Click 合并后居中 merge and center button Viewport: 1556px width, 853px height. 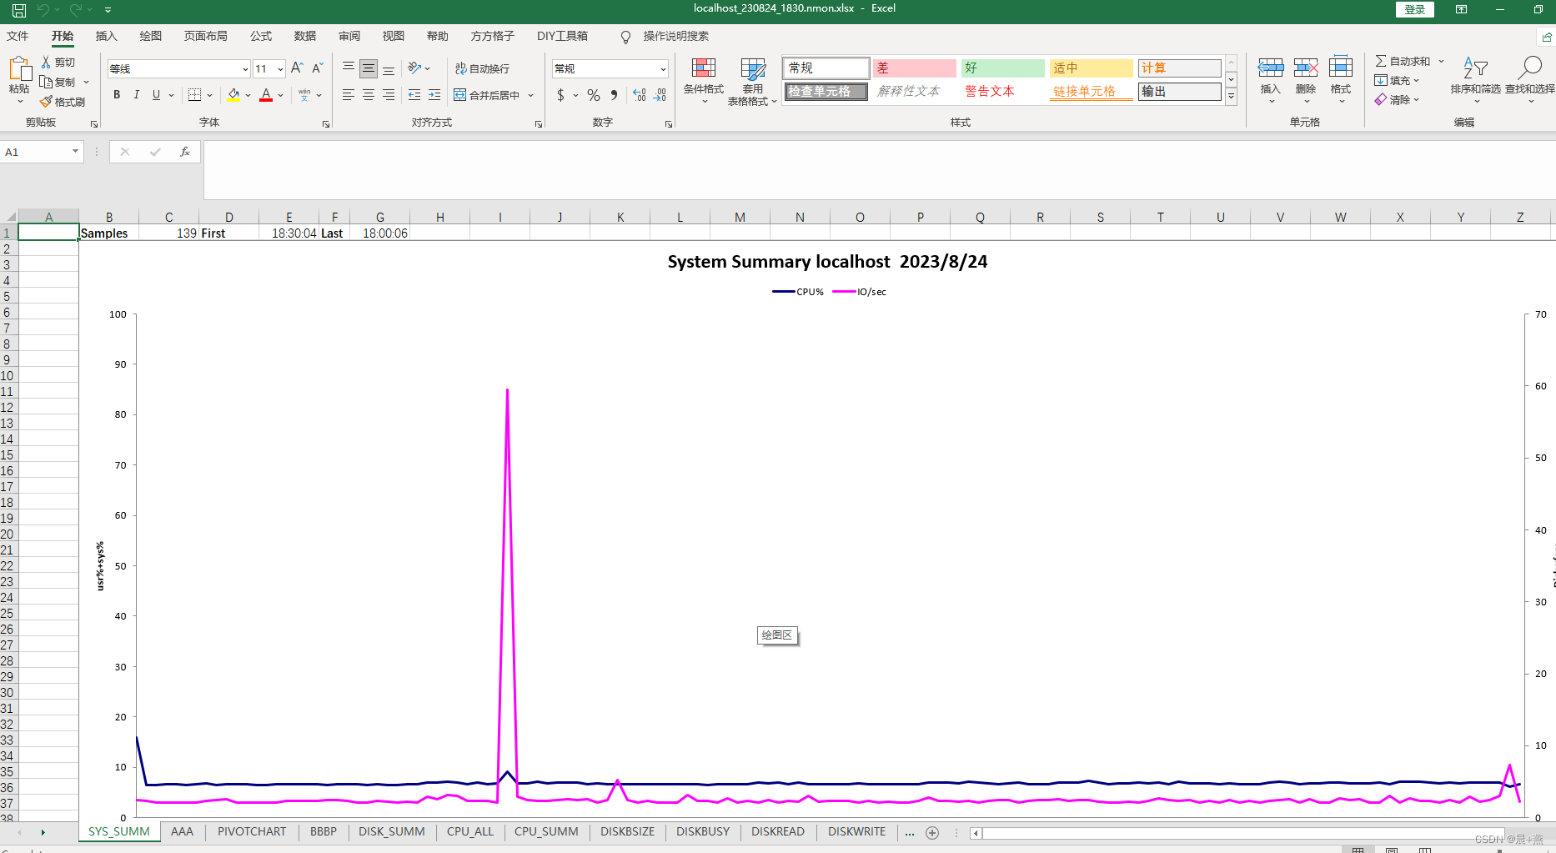486,95
